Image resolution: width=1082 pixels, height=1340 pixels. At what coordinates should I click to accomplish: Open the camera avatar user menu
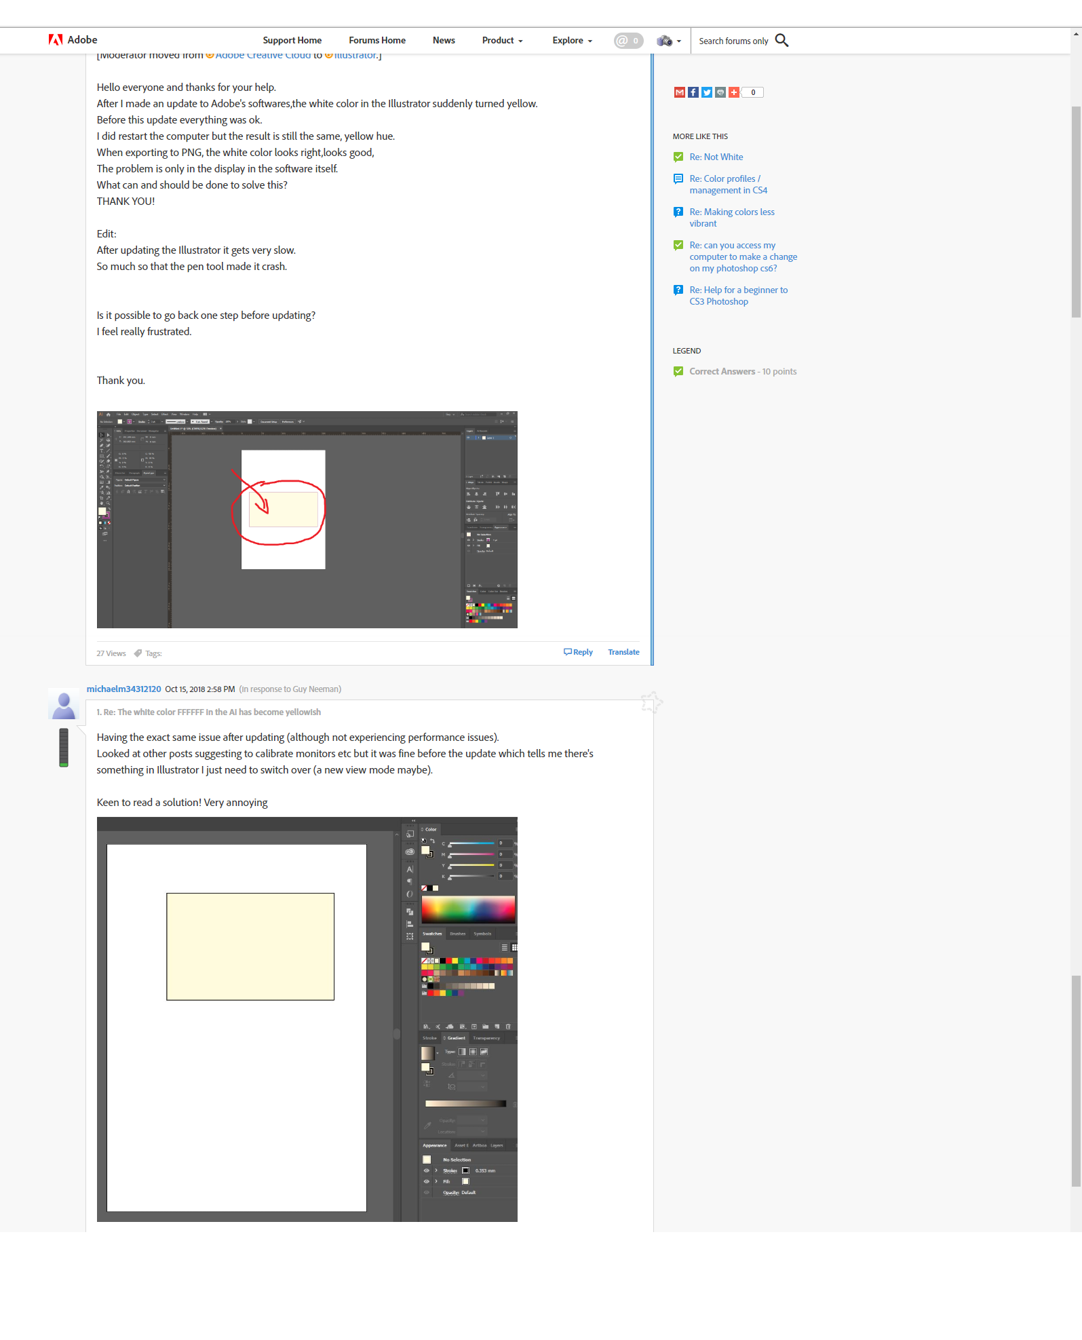tap(668, 41)
